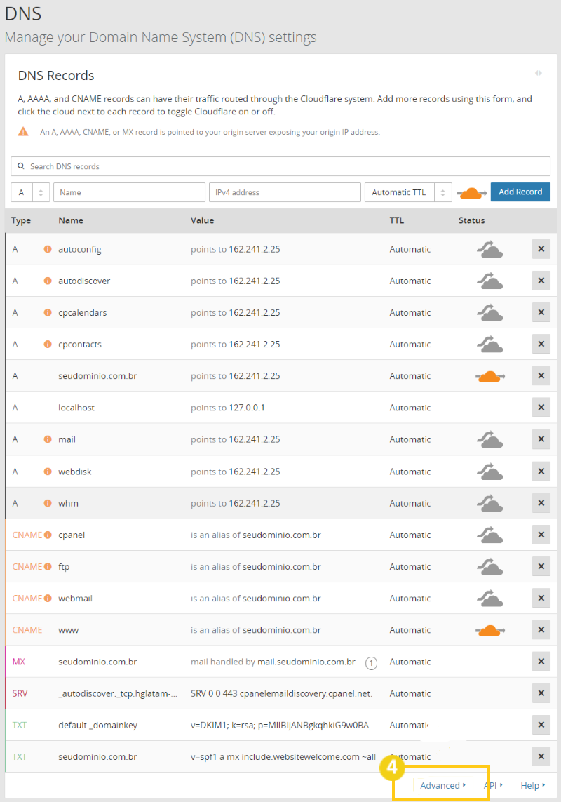The width and height of the screenshot is (561, 802).
Task: Click the Name input field
Action: pyautogui.click(x=130, y=192)
